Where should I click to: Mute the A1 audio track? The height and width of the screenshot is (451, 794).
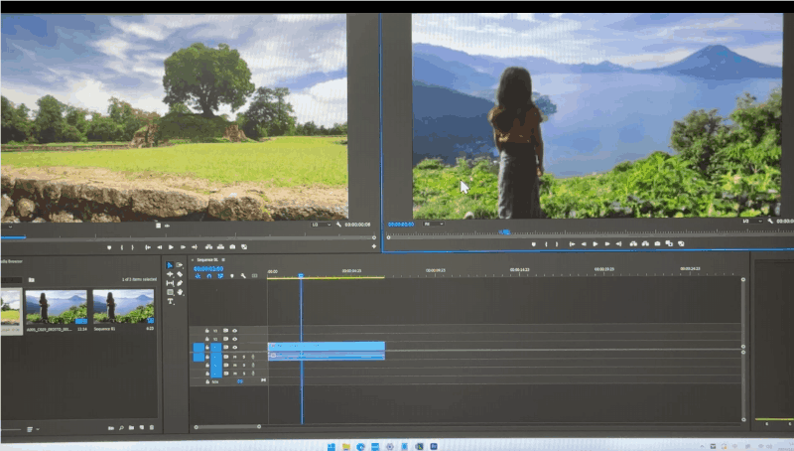pos(234,357)
